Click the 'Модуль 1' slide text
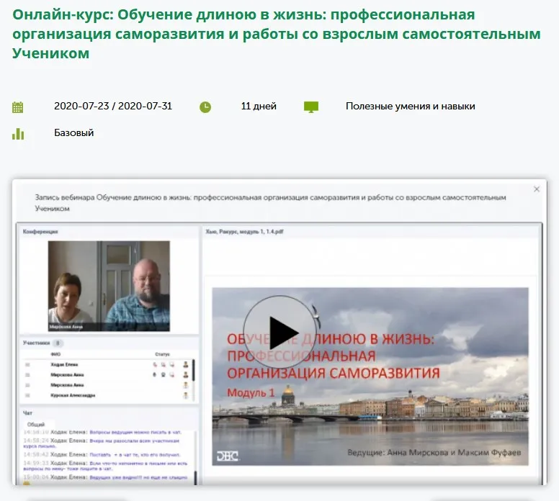The height and width of the screenshot is (501, 559). 251,393
